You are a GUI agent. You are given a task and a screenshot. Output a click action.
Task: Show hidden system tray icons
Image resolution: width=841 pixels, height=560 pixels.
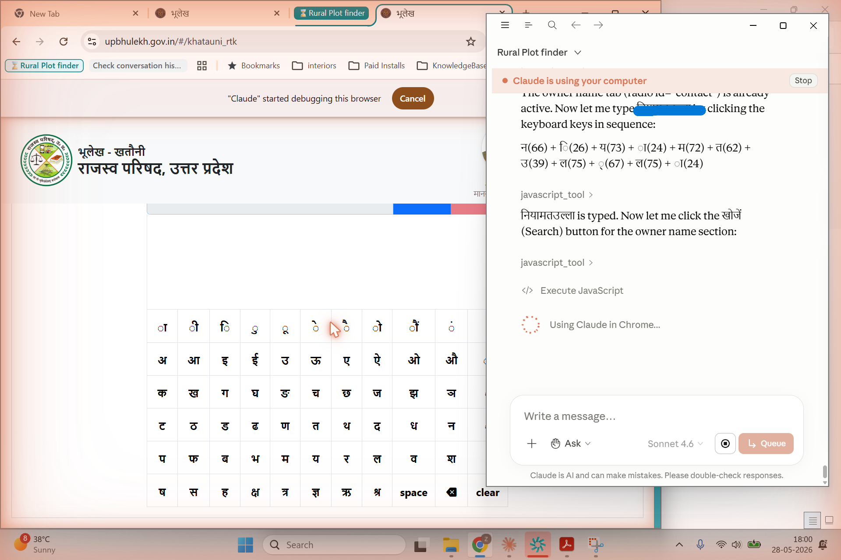point(679,545)
